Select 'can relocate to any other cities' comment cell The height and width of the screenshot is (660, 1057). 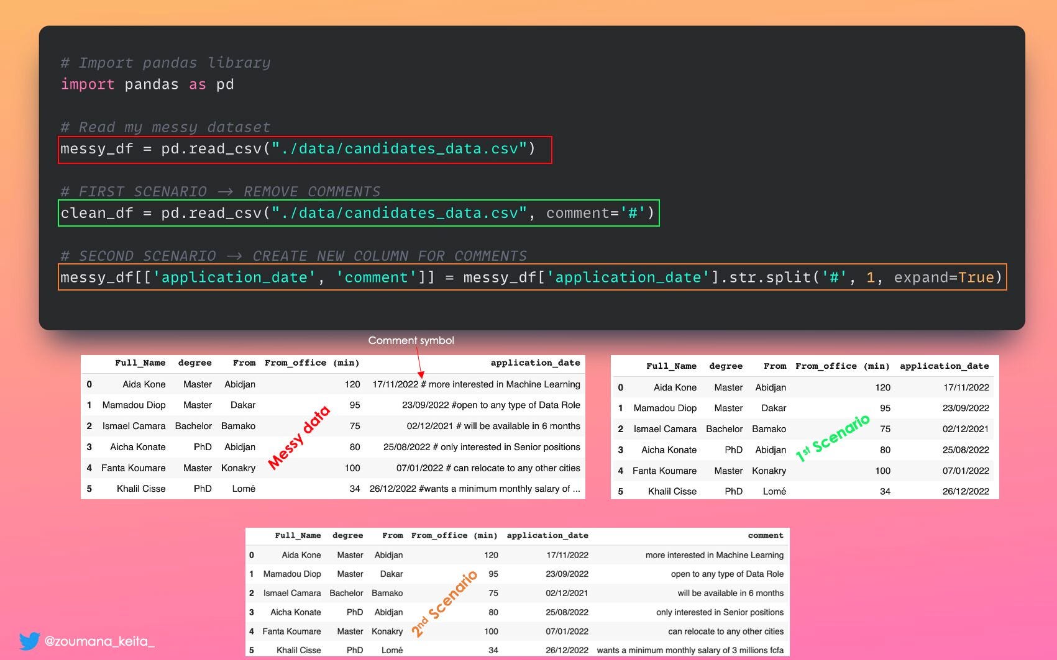coord(726,631)
